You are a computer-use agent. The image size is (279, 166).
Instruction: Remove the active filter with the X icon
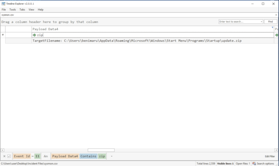pos(4,156)
